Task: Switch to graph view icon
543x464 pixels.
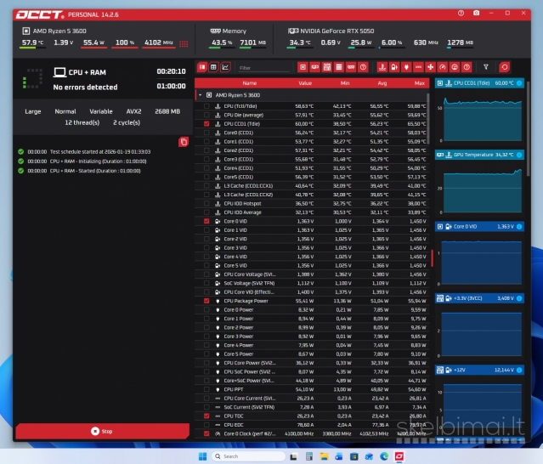Action: [x=225, y=67]
